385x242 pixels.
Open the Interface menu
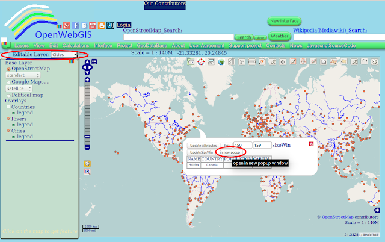click(x=103, y=46)
